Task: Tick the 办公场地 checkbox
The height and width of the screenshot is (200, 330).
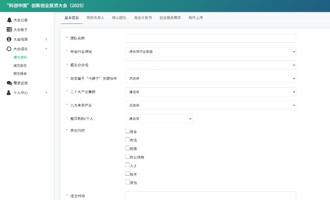Action: pos(127,156)
